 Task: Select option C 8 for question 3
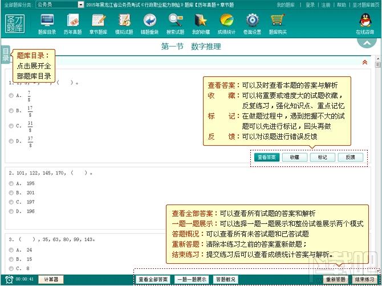point(11,268)
